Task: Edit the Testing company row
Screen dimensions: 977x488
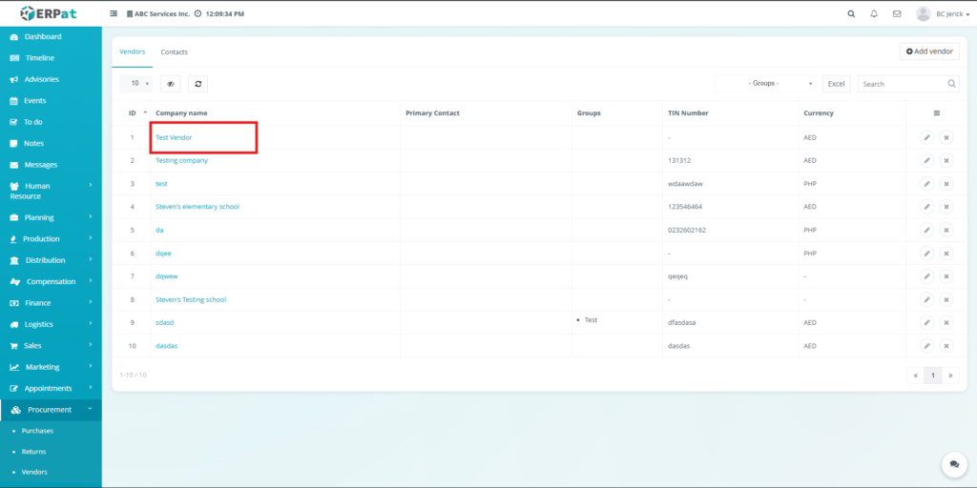Action: [x=926, y=160]
